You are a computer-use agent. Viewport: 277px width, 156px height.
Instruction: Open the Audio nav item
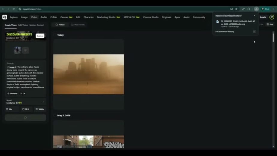click(44, 17)
